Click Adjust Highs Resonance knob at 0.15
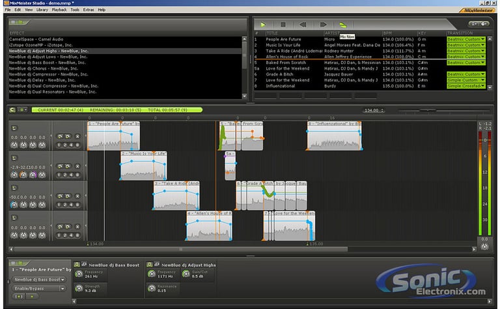The image size is (500, 309). [x=152, y=288]
